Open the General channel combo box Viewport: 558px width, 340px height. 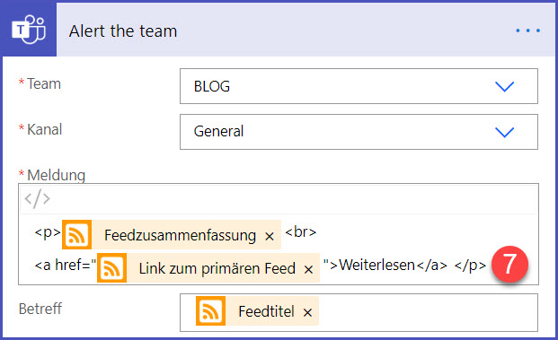[359, 132]
